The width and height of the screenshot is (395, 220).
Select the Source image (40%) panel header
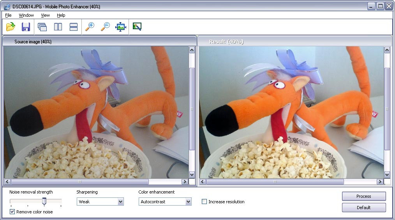[99, 42]
